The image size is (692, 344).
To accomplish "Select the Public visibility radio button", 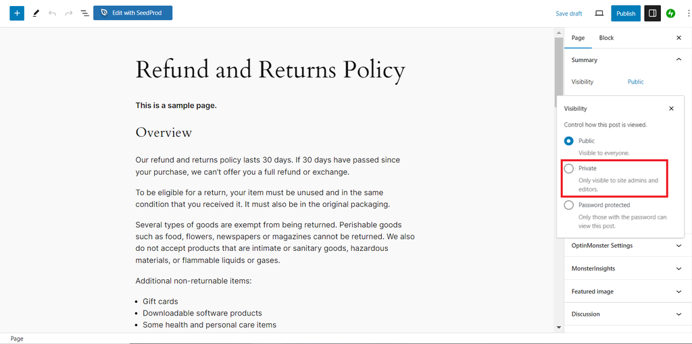I will (x=569, y=141).
